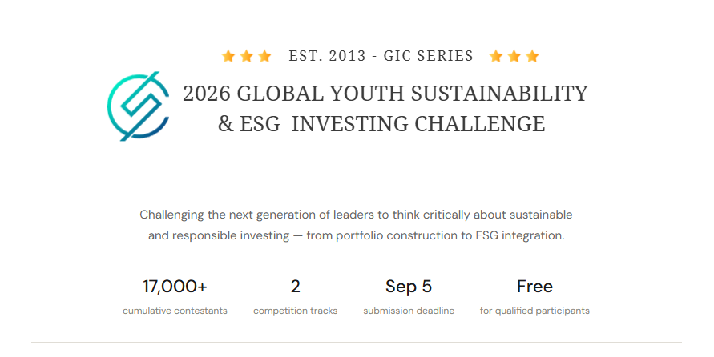The height and width of the screenshot is (357, 714).
Task: Click the 2026 Global Youth Sustainability headline
Action: (x=385, y=93)
